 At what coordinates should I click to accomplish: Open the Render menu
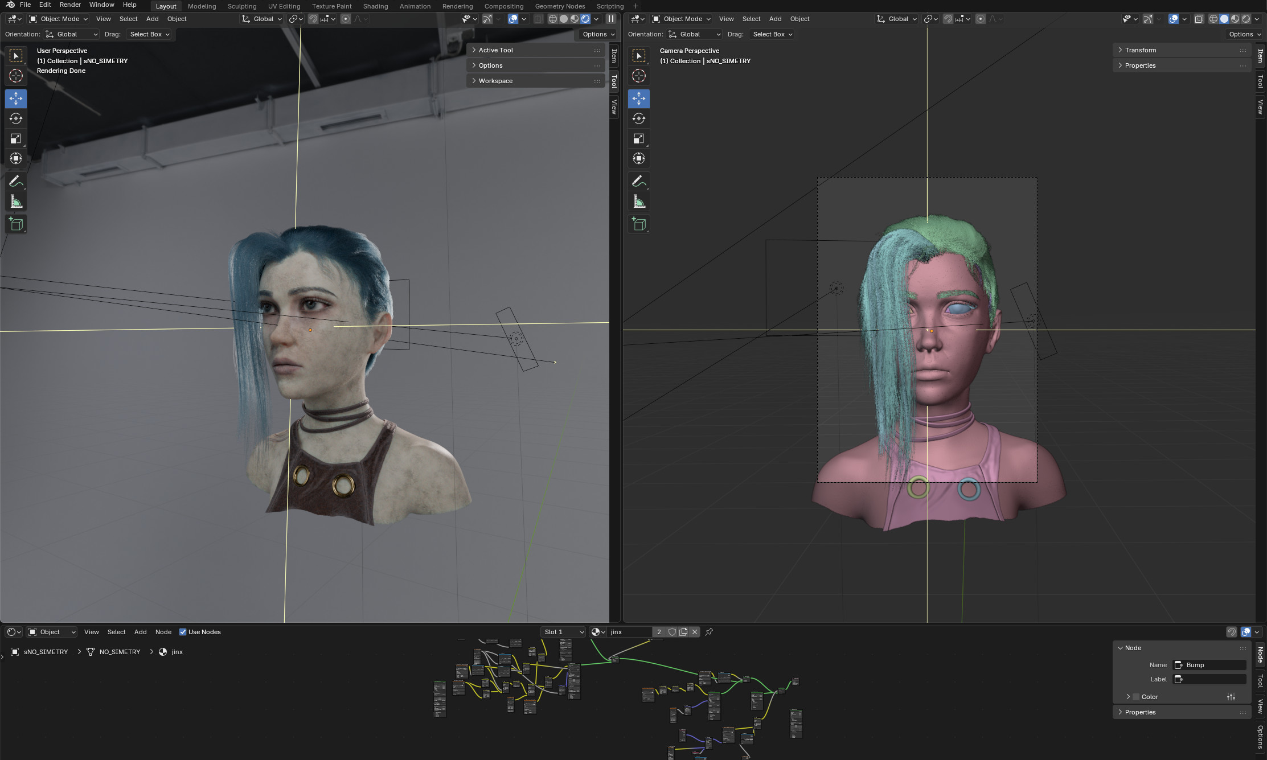[70, 5]
